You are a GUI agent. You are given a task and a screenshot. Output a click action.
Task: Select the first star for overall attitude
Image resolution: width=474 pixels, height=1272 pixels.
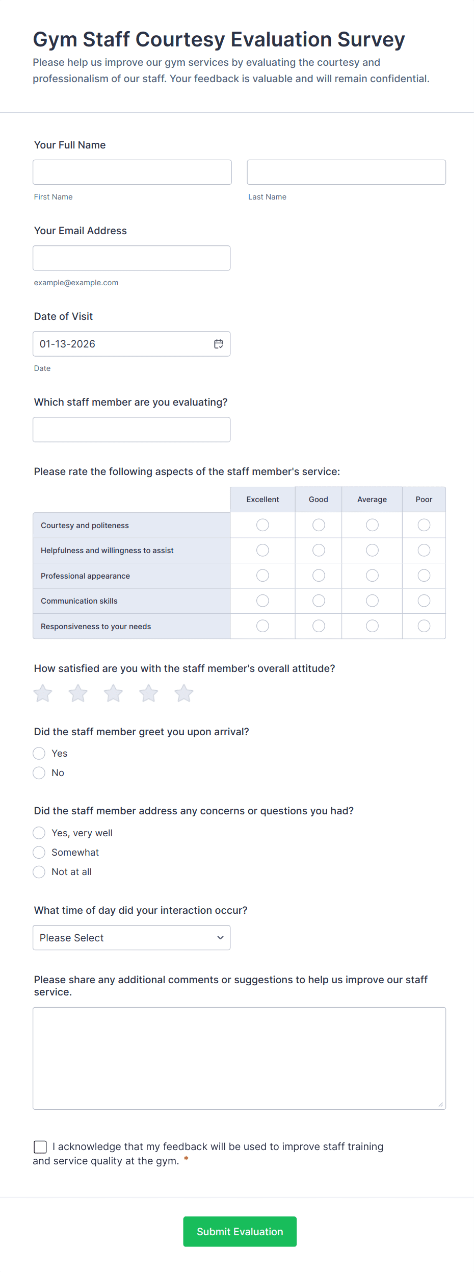42,693
